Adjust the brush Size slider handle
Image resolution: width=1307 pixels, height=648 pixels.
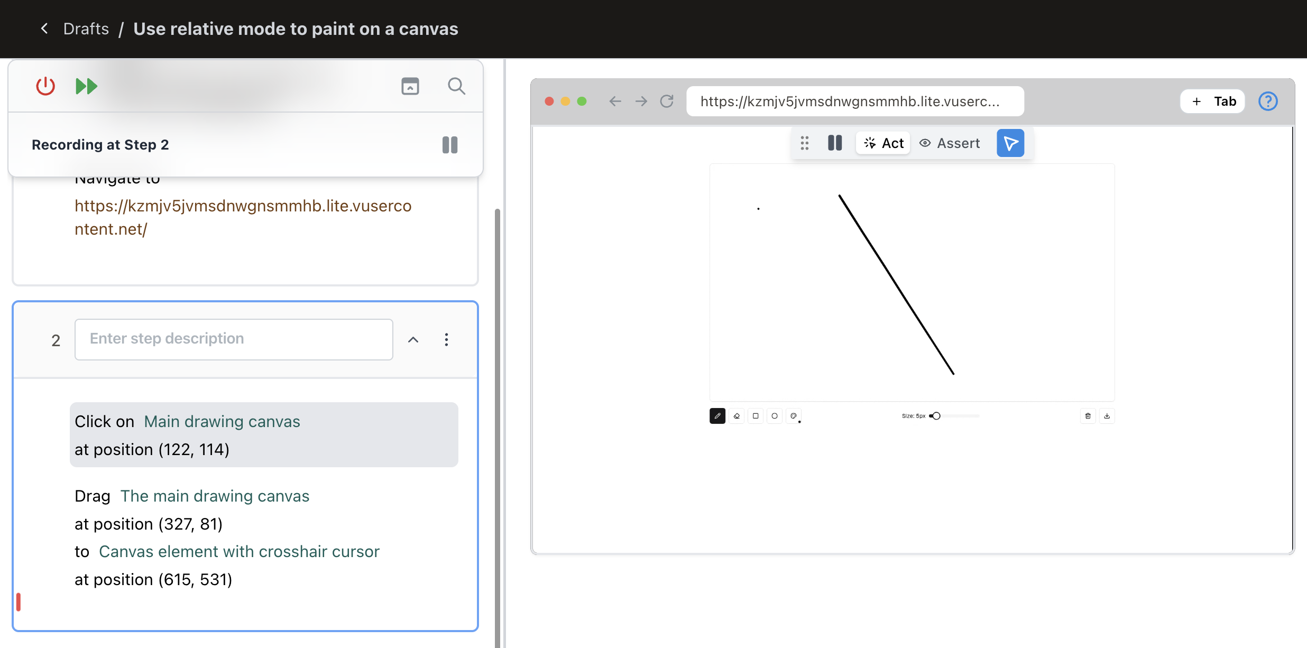tap(936, 416)
